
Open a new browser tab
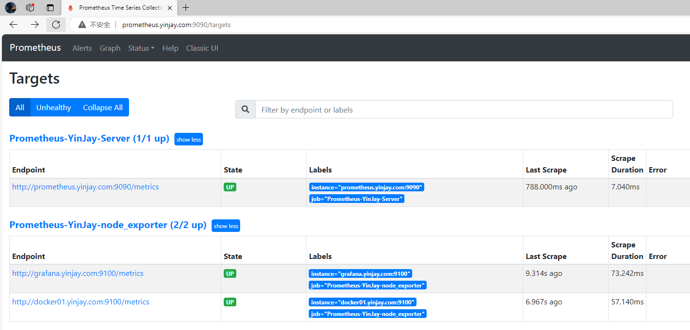pyautogui.click(x=186, y=7)
